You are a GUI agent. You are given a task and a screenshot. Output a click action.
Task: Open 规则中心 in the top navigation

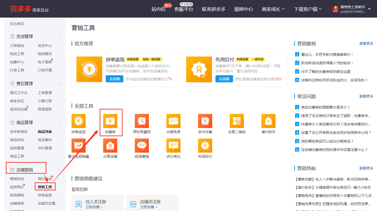pyautogui.click(x=243, y=9)
